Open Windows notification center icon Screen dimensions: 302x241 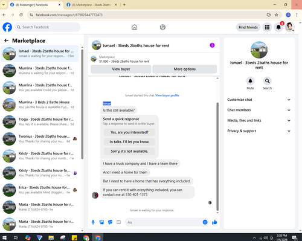[x=295, y=238]
